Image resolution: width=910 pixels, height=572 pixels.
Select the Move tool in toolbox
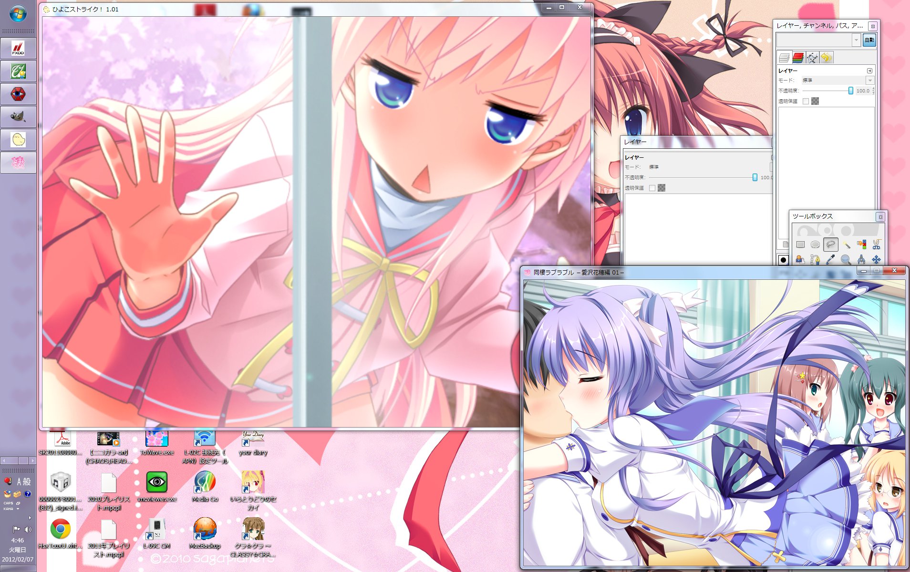pos(877,260)
